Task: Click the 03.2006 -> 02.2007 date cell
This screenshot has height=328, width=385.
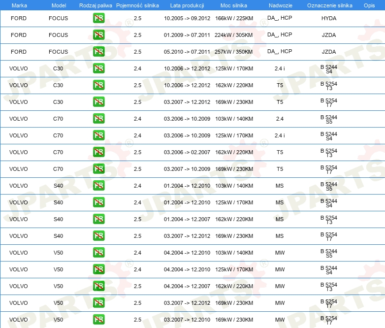Action: coord(187,152)
